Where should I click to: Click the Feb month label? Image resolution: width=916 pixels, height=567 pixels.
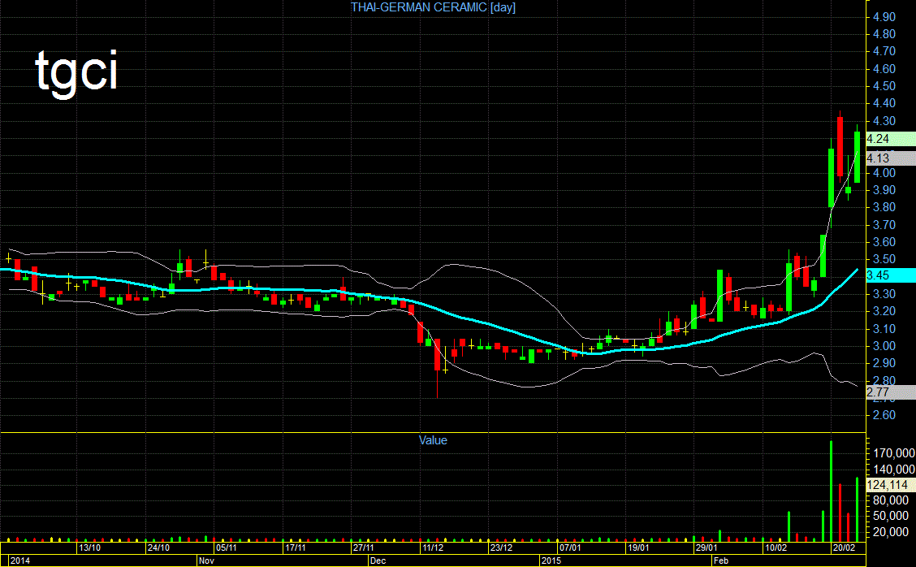pos(721,561)
